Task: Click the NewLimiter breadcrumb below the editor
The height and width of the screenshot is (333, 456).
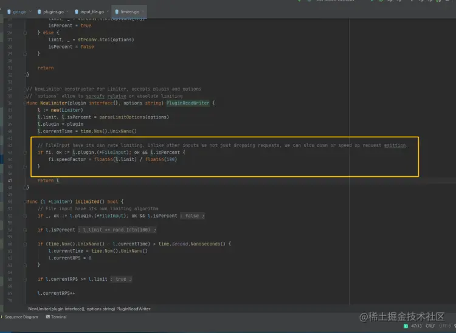Action: tap(89, 309)
